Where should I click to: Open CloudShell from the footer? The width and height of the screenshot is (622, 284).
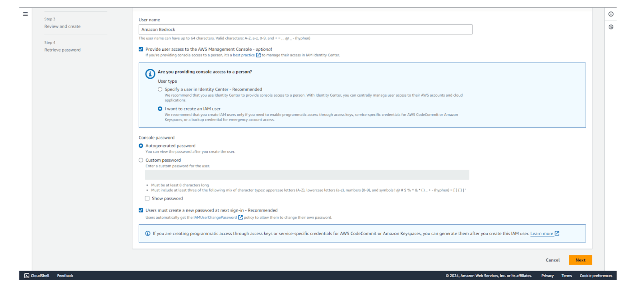point(37,276)
